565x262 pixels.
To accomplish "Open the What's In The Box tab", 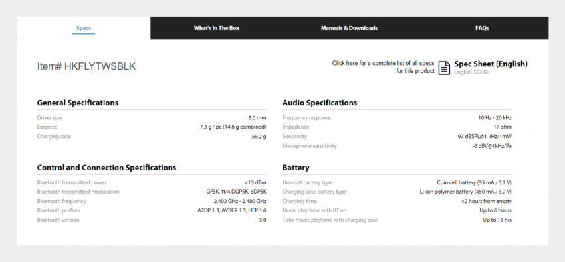I will click(217, 28).
